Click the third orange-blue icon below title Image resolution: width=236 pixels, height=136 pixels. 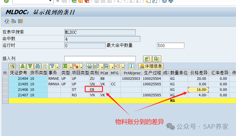[x=20, y=21]
